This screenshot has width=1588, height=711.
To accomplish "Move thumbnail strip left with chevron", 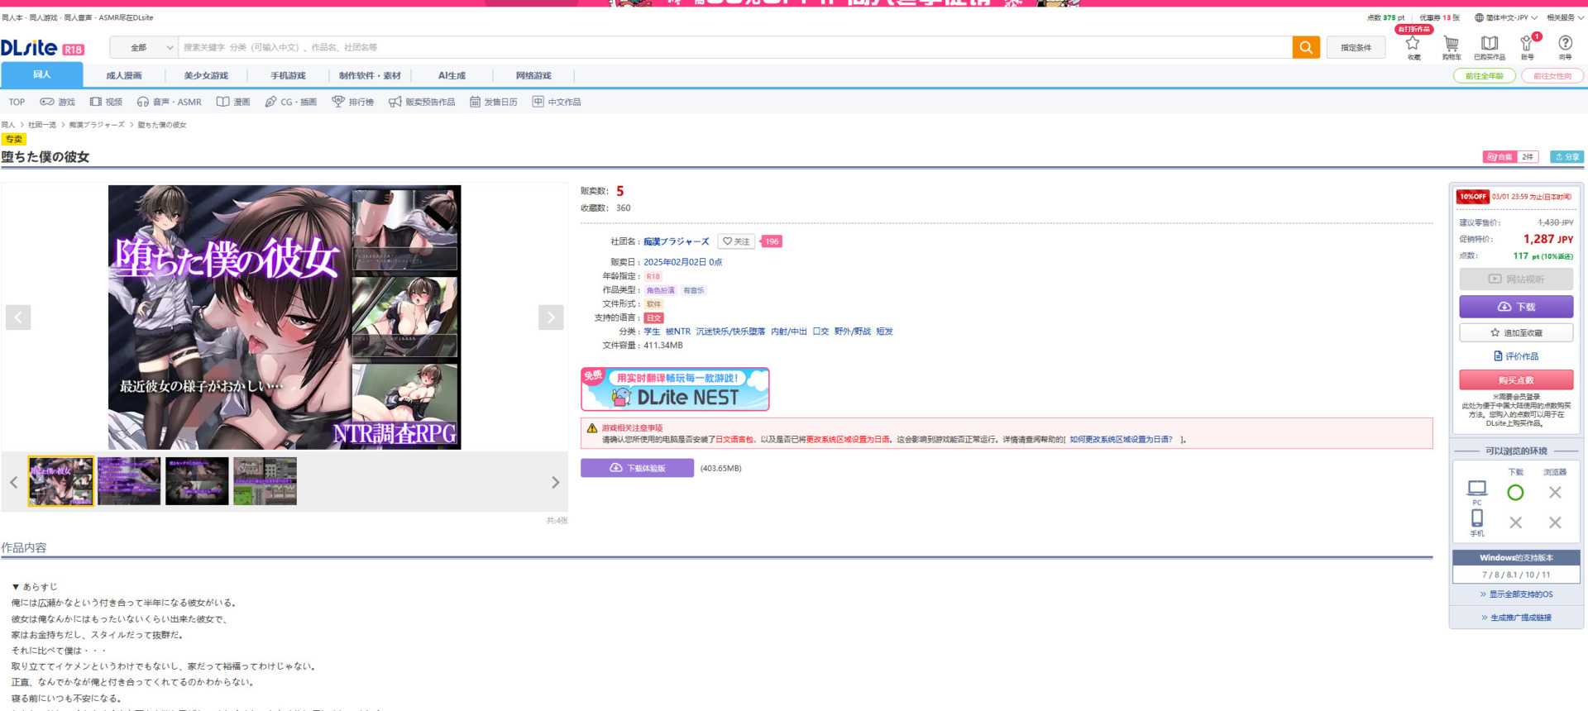I will pos(13,482).
